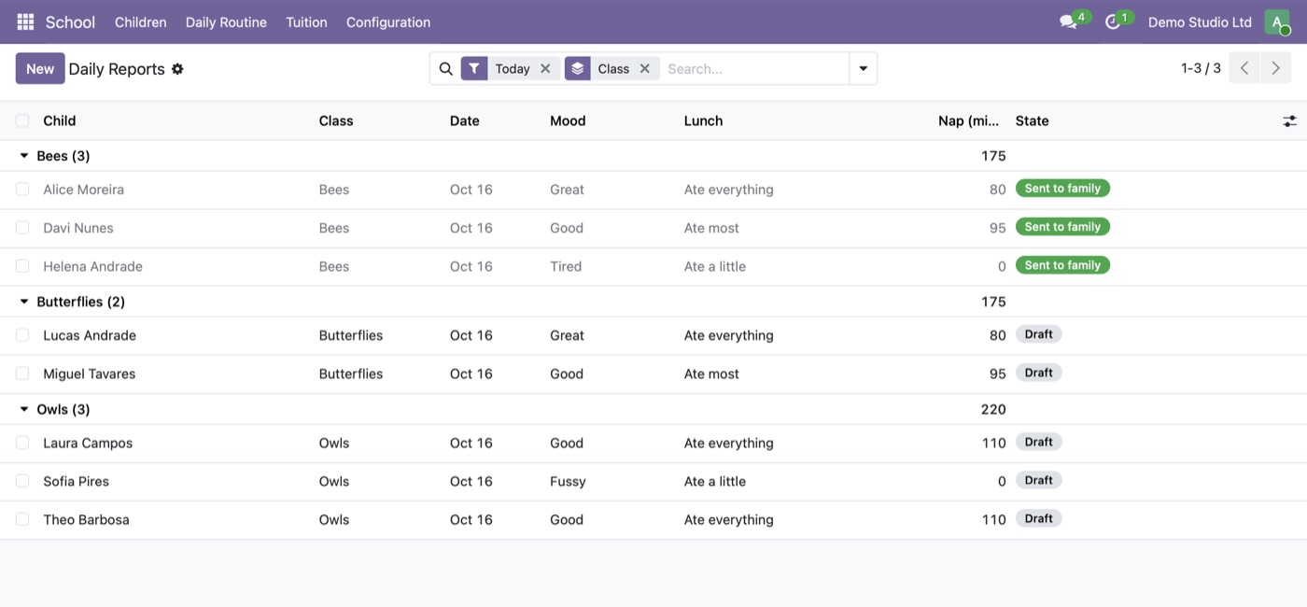Open the Tuition menu

pyautogui.click(x=306, y=22)
